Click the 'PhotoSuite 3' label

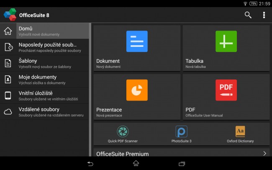[x=182, y=141]
